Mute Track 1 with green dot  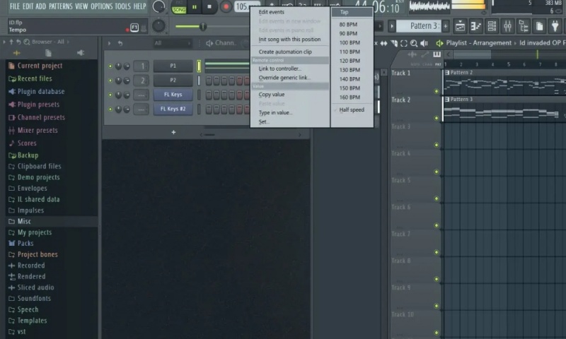click(437, 91)
